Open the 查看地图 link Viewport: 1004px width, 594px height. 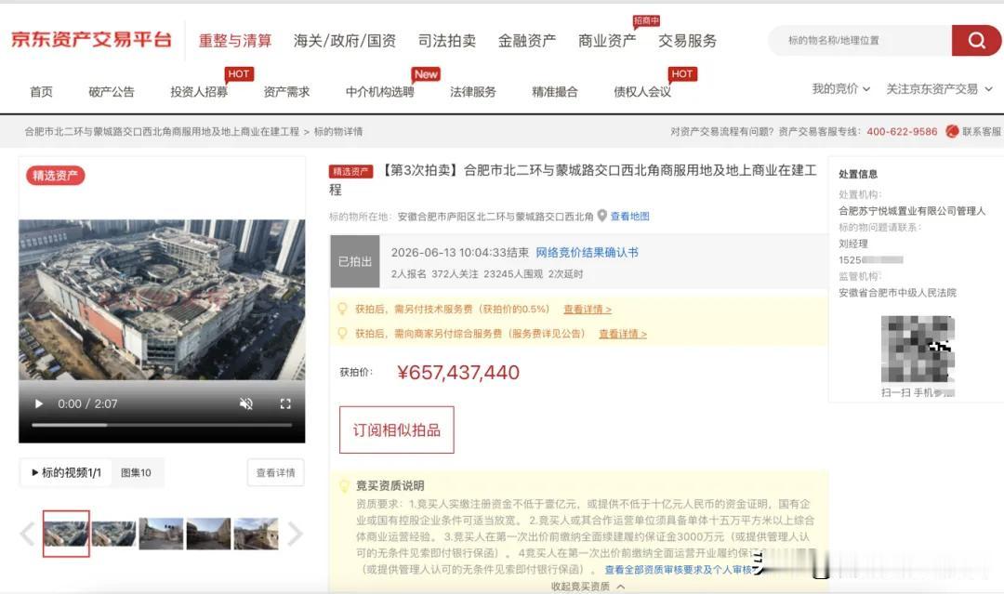click(x=629, y=217)
